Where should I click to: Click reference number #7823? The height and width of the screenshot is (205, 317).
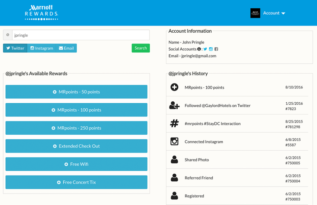[x=291, y=109]
